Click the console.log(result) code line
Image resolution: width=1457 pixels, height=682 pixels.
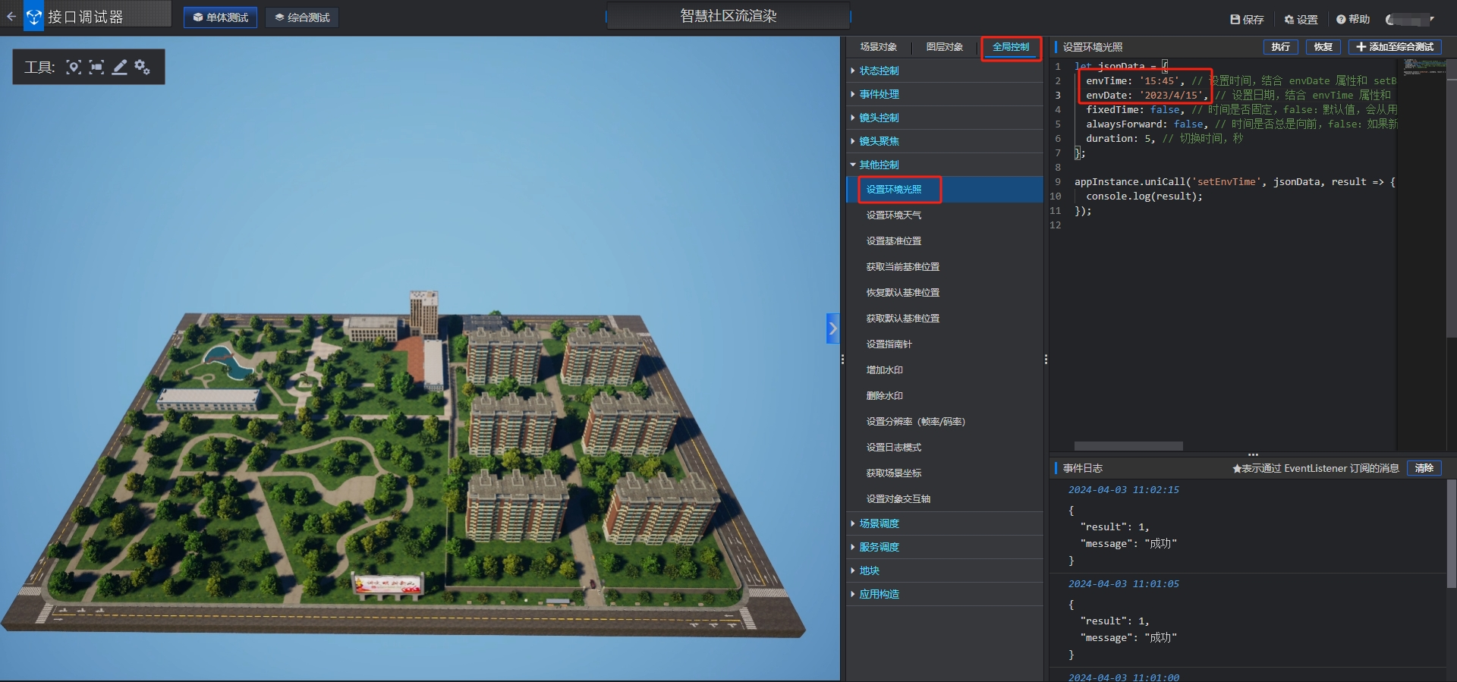(x=1144, y=196)
